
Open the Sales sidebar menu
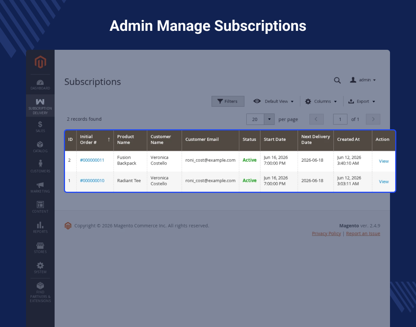tap(40, 127)
